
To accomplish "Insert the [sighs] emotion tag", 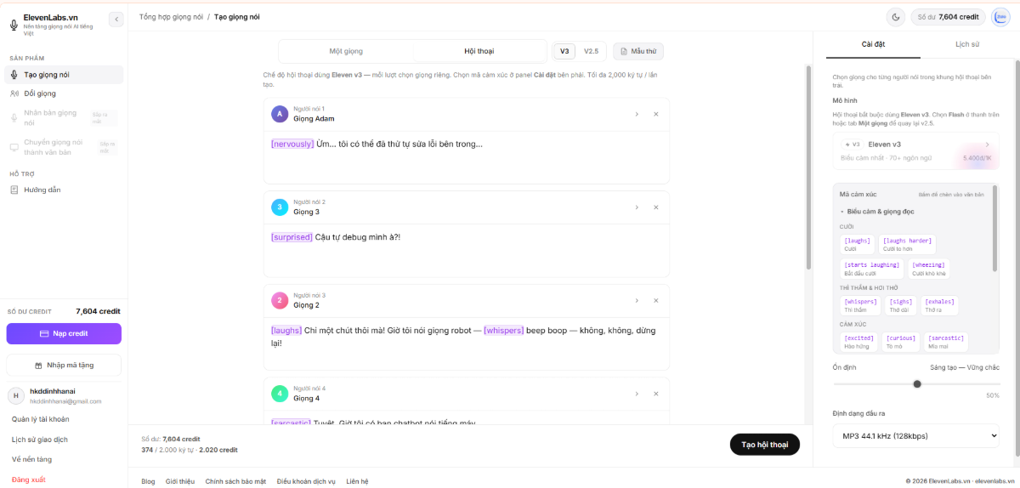I will 902,305.
